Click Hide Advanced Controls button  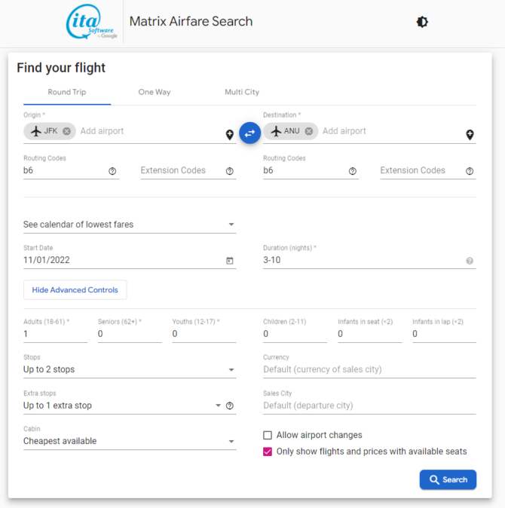pos(75,290)
